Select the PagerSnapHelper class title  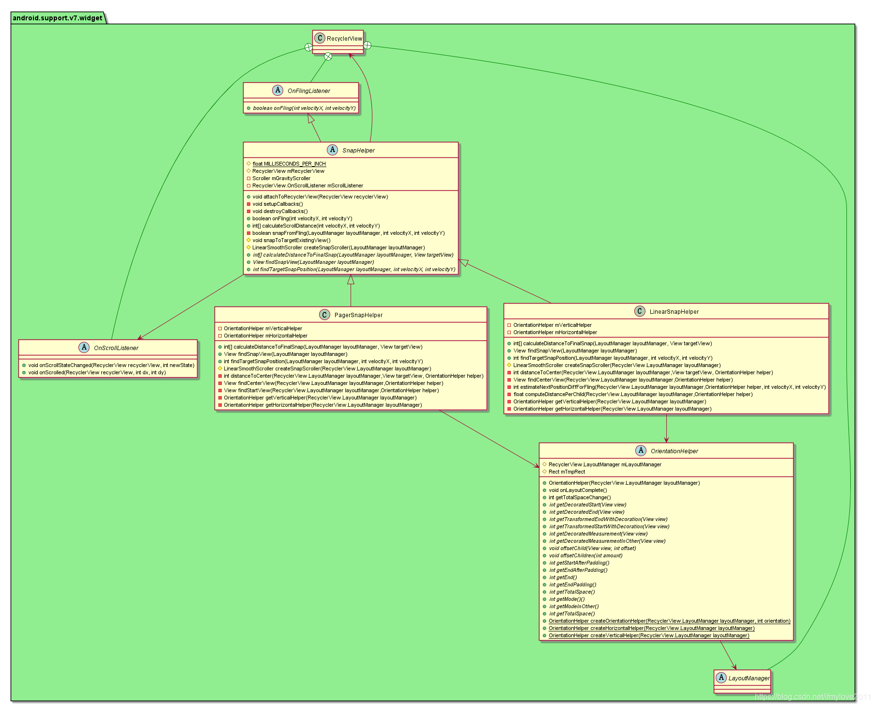[358, 315]
